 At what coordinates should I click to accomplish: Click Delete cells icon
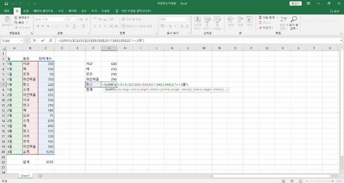[240, 19]
